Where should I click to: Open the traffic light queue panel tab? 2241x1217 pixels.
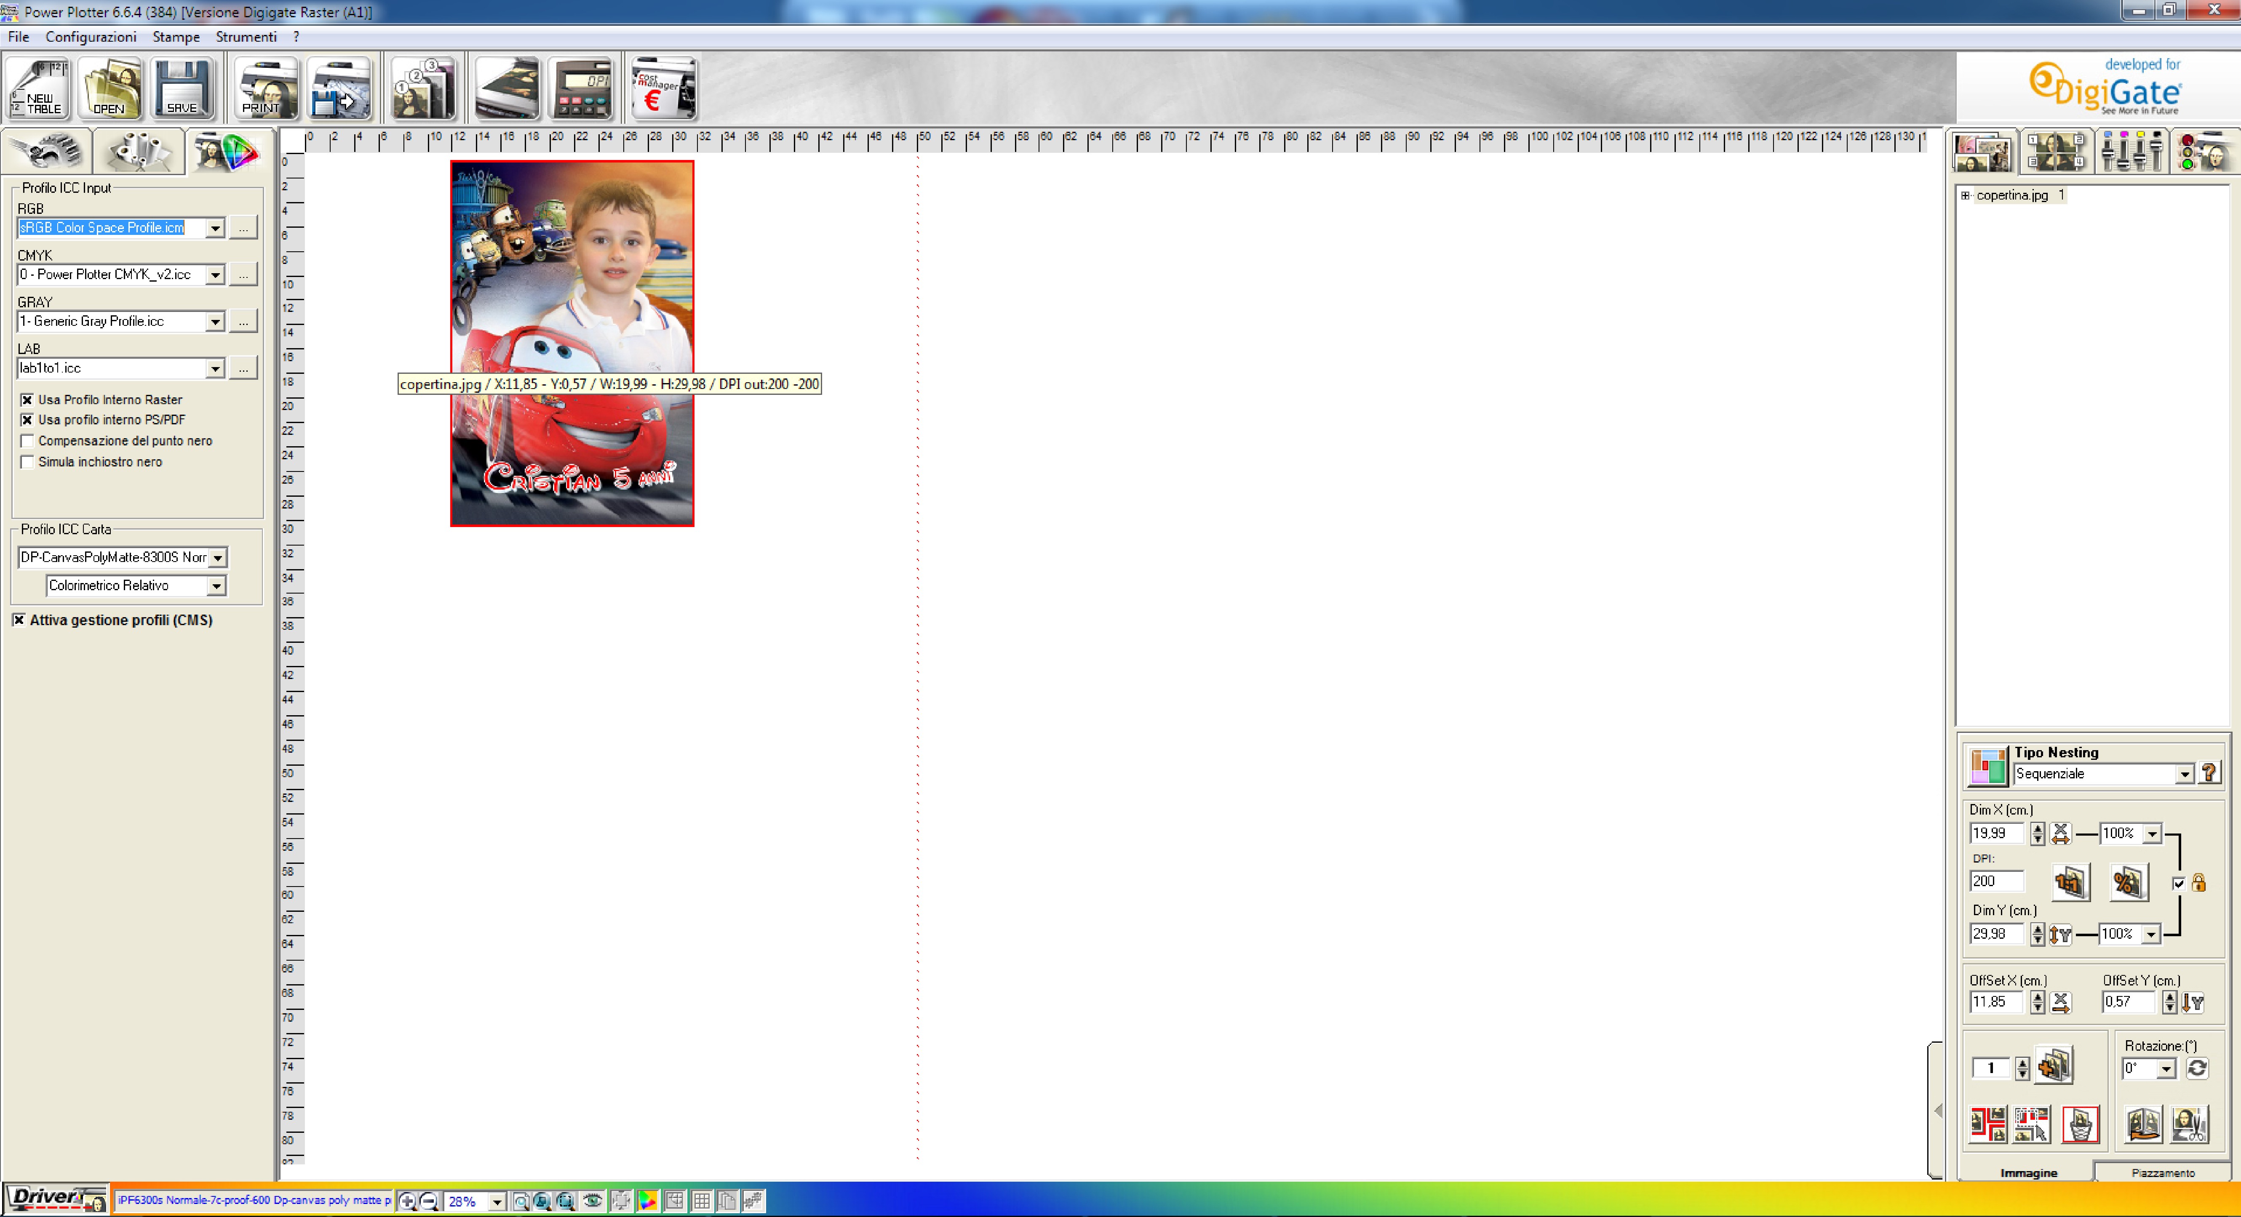coord(2204,152)
